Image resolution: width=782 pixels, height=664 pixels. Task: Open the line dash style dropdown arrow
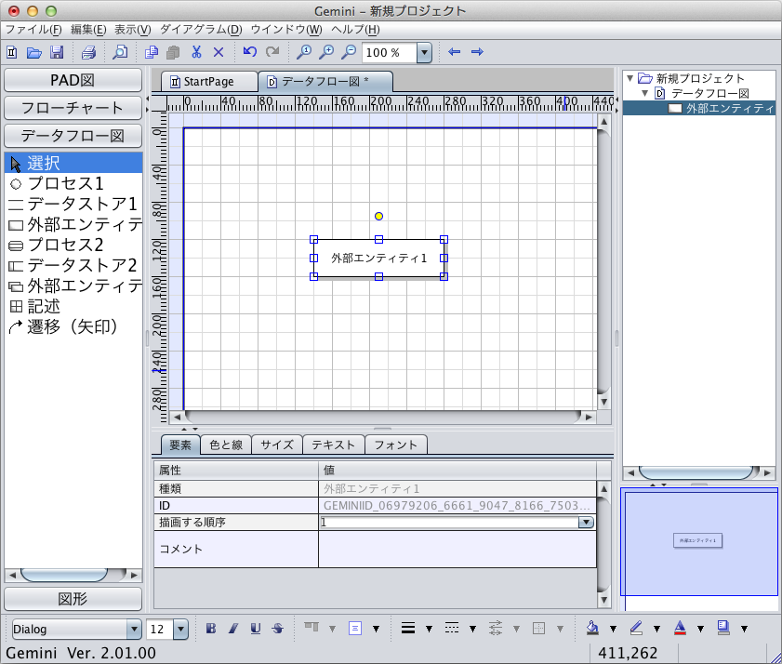click(472, 629)
